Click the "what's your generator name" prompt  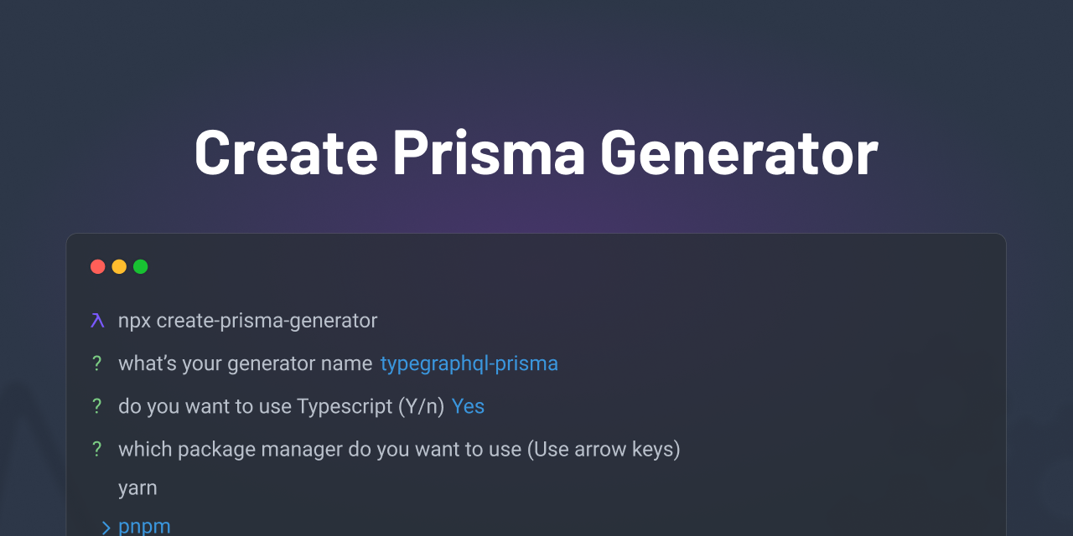tap(245, 363)
